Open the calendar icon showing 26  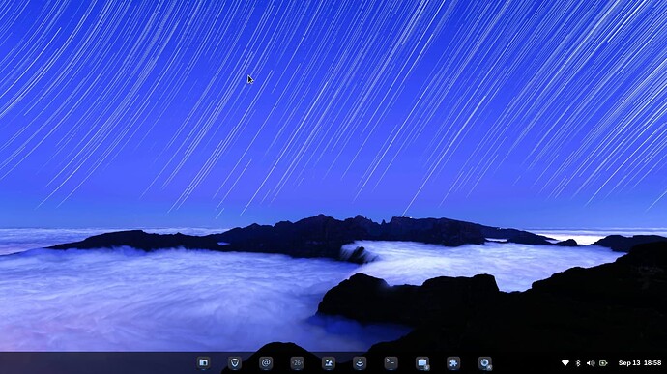click(297, 362)
